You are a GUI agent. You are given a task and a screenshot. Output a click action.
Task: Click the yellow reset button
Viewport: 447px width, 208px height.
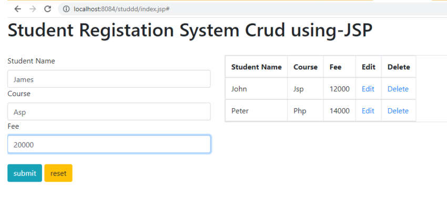click(x=58, y=173)
